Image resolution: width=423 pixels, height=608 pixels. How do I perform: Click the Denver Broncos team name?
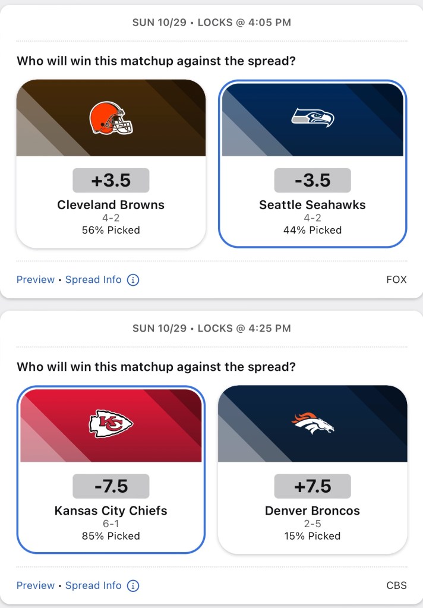coord(312,511)
